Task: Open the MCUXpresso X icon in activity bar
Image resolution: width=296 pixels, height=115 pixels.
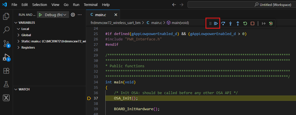Action: [6, 98]
